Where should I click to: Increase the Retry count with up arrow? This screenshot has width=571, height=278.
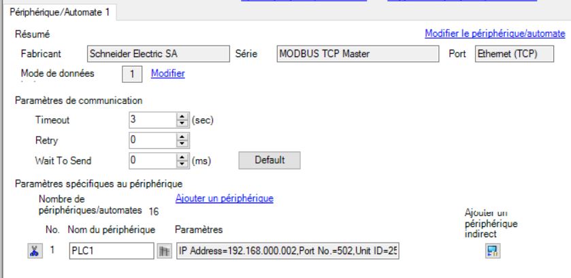pyautogui.click(x=184, y=137)
